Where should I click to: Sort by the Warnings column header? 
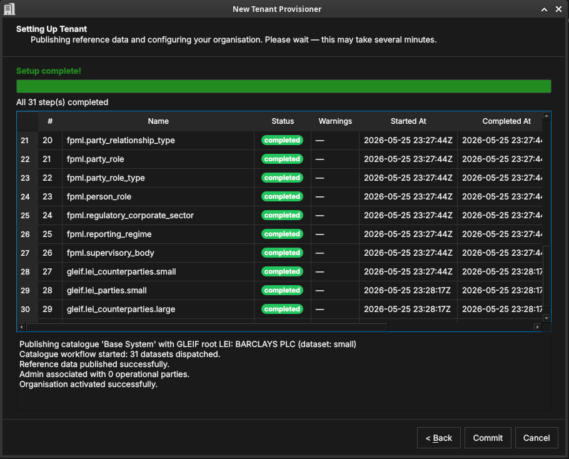tap(335, 121)
